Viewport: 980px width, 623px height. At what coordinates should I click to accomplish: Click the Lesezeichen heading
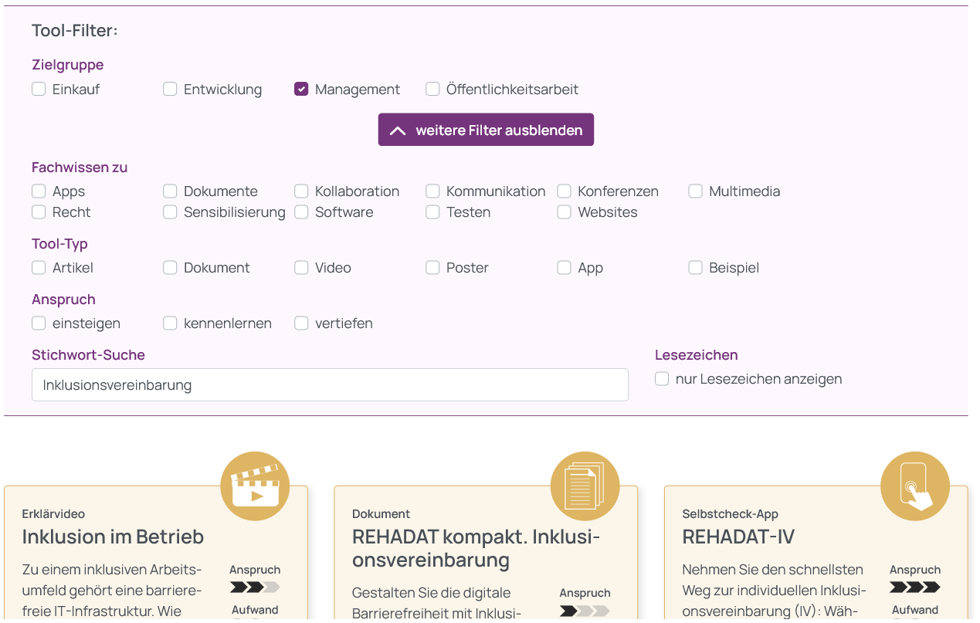[697, 354]
